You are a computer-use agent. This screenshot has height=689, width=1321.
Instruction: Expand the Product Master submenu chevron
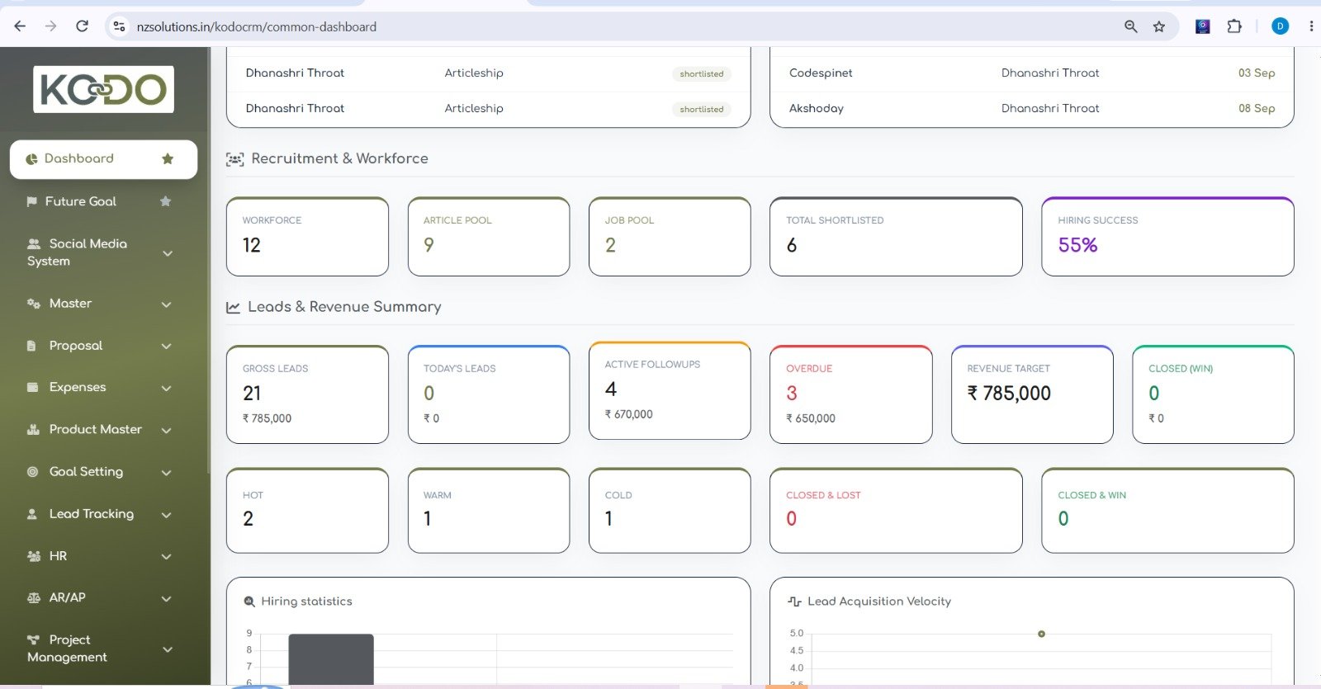167,431
